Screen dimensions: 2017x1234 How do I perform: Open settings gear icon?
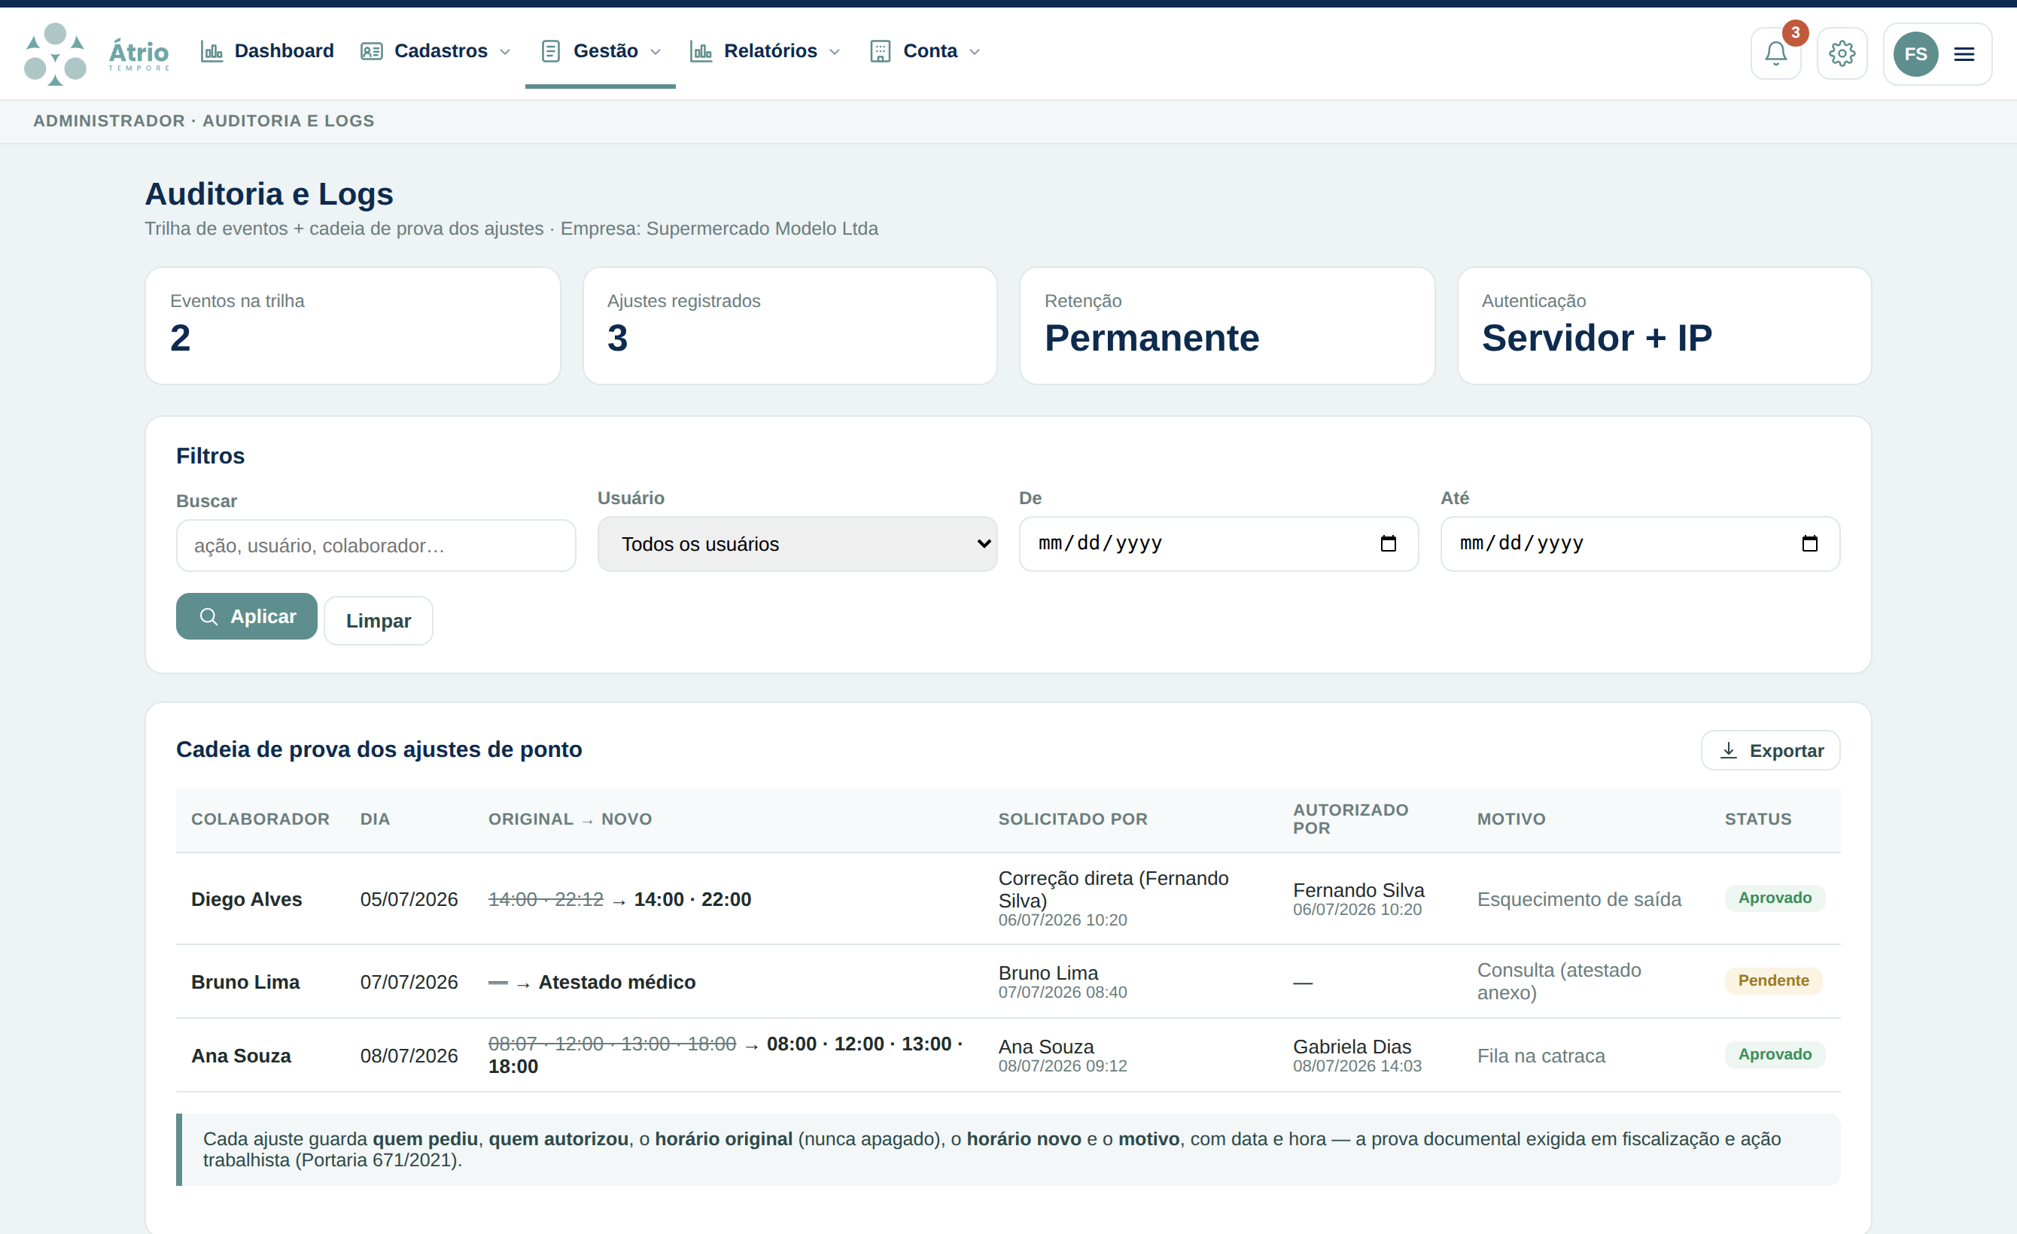point(1841,53)
